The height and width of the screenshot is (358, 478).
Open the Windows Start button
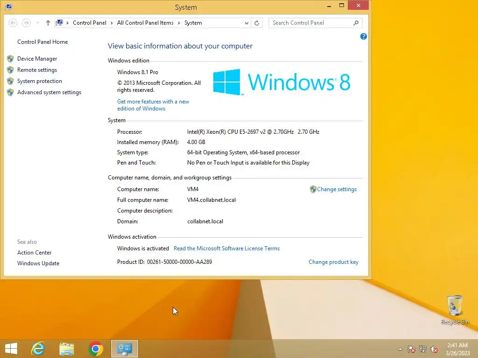click(11, 349)
